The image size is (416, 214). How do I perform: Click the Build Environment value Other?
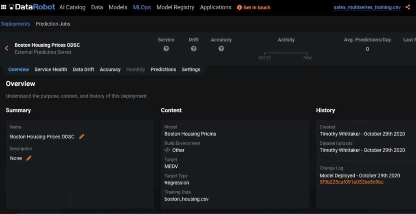pos(178,150)
